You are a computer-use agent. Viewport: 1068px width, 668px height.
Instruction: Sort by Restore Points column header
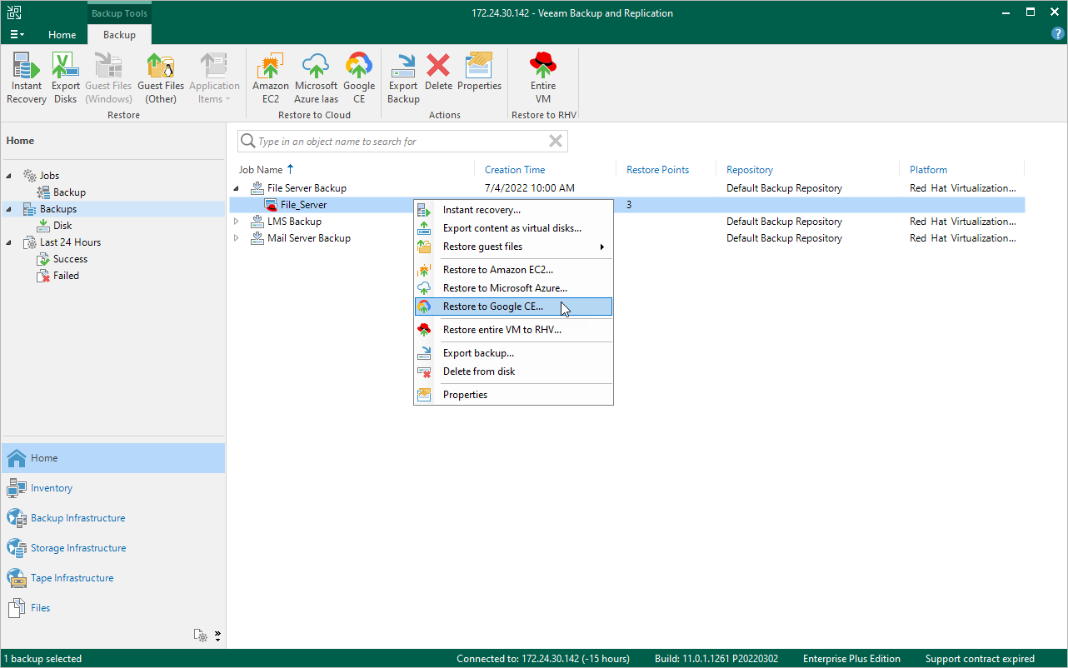coord(658,170)
